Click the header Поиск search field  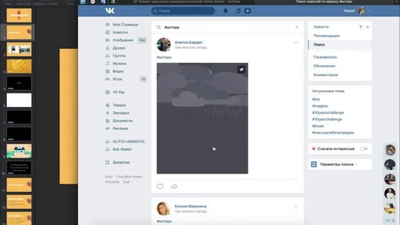point(183,11)
